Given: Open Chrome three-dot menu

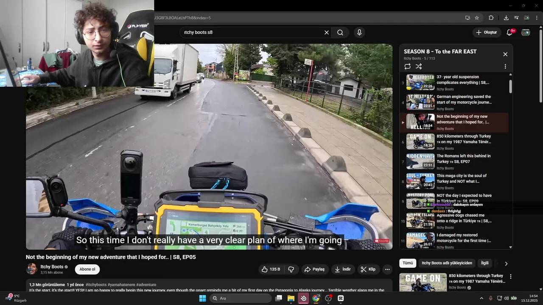Looking at the screenshot, I should 537,18.
